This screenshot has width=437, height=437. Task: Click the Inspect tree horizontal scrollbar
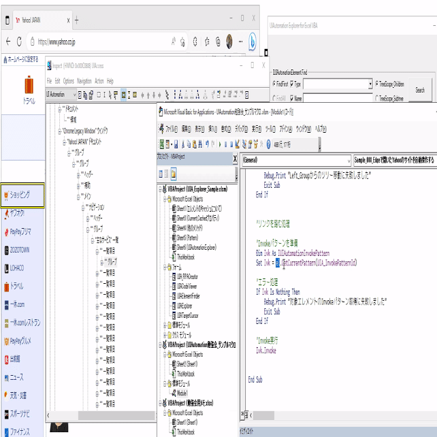tap(116, 415)
